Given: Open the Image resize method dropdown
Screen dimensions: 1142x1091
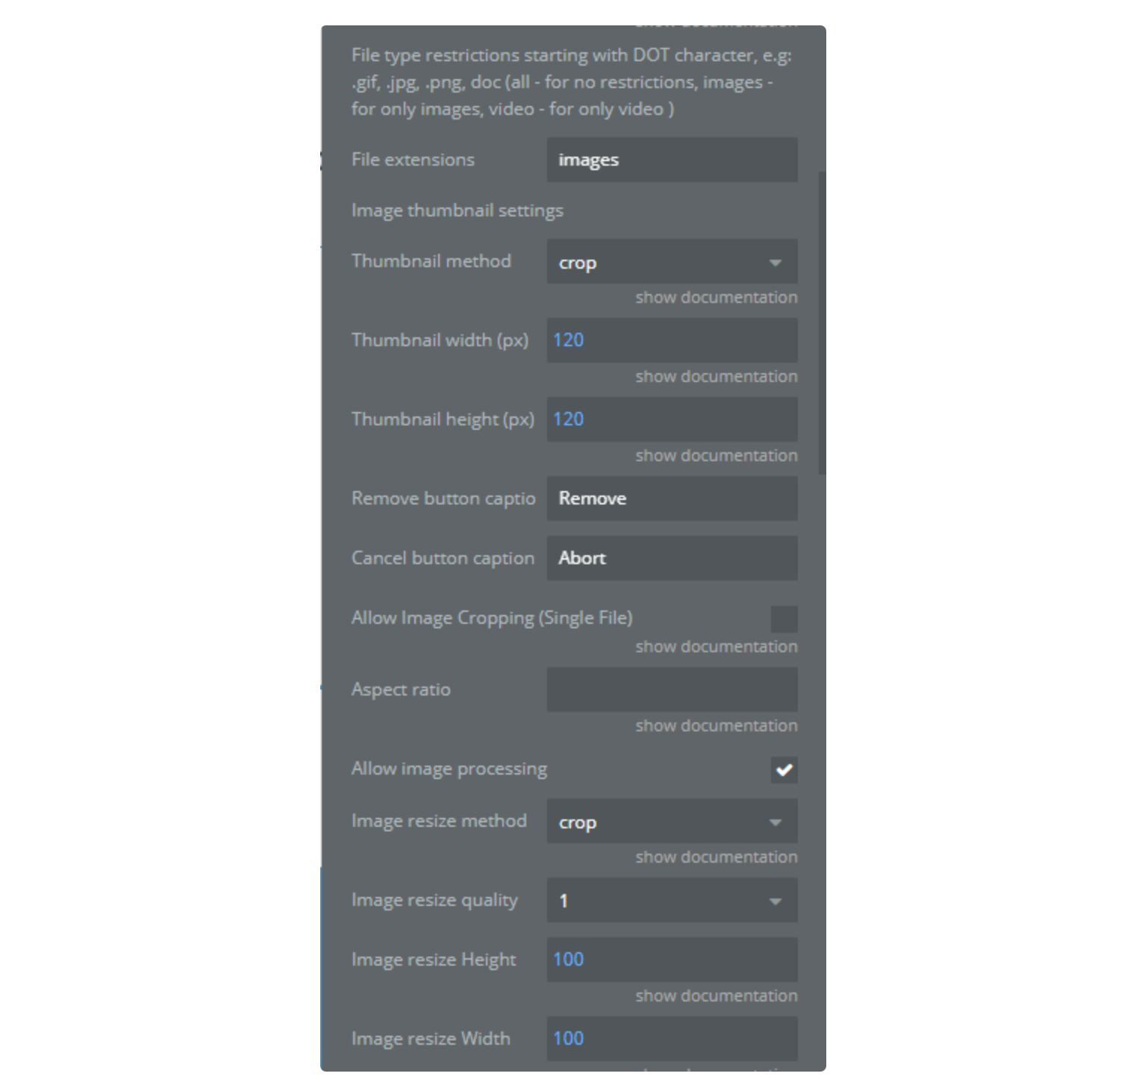Looking at the screenshot, I should coord(672,822).
